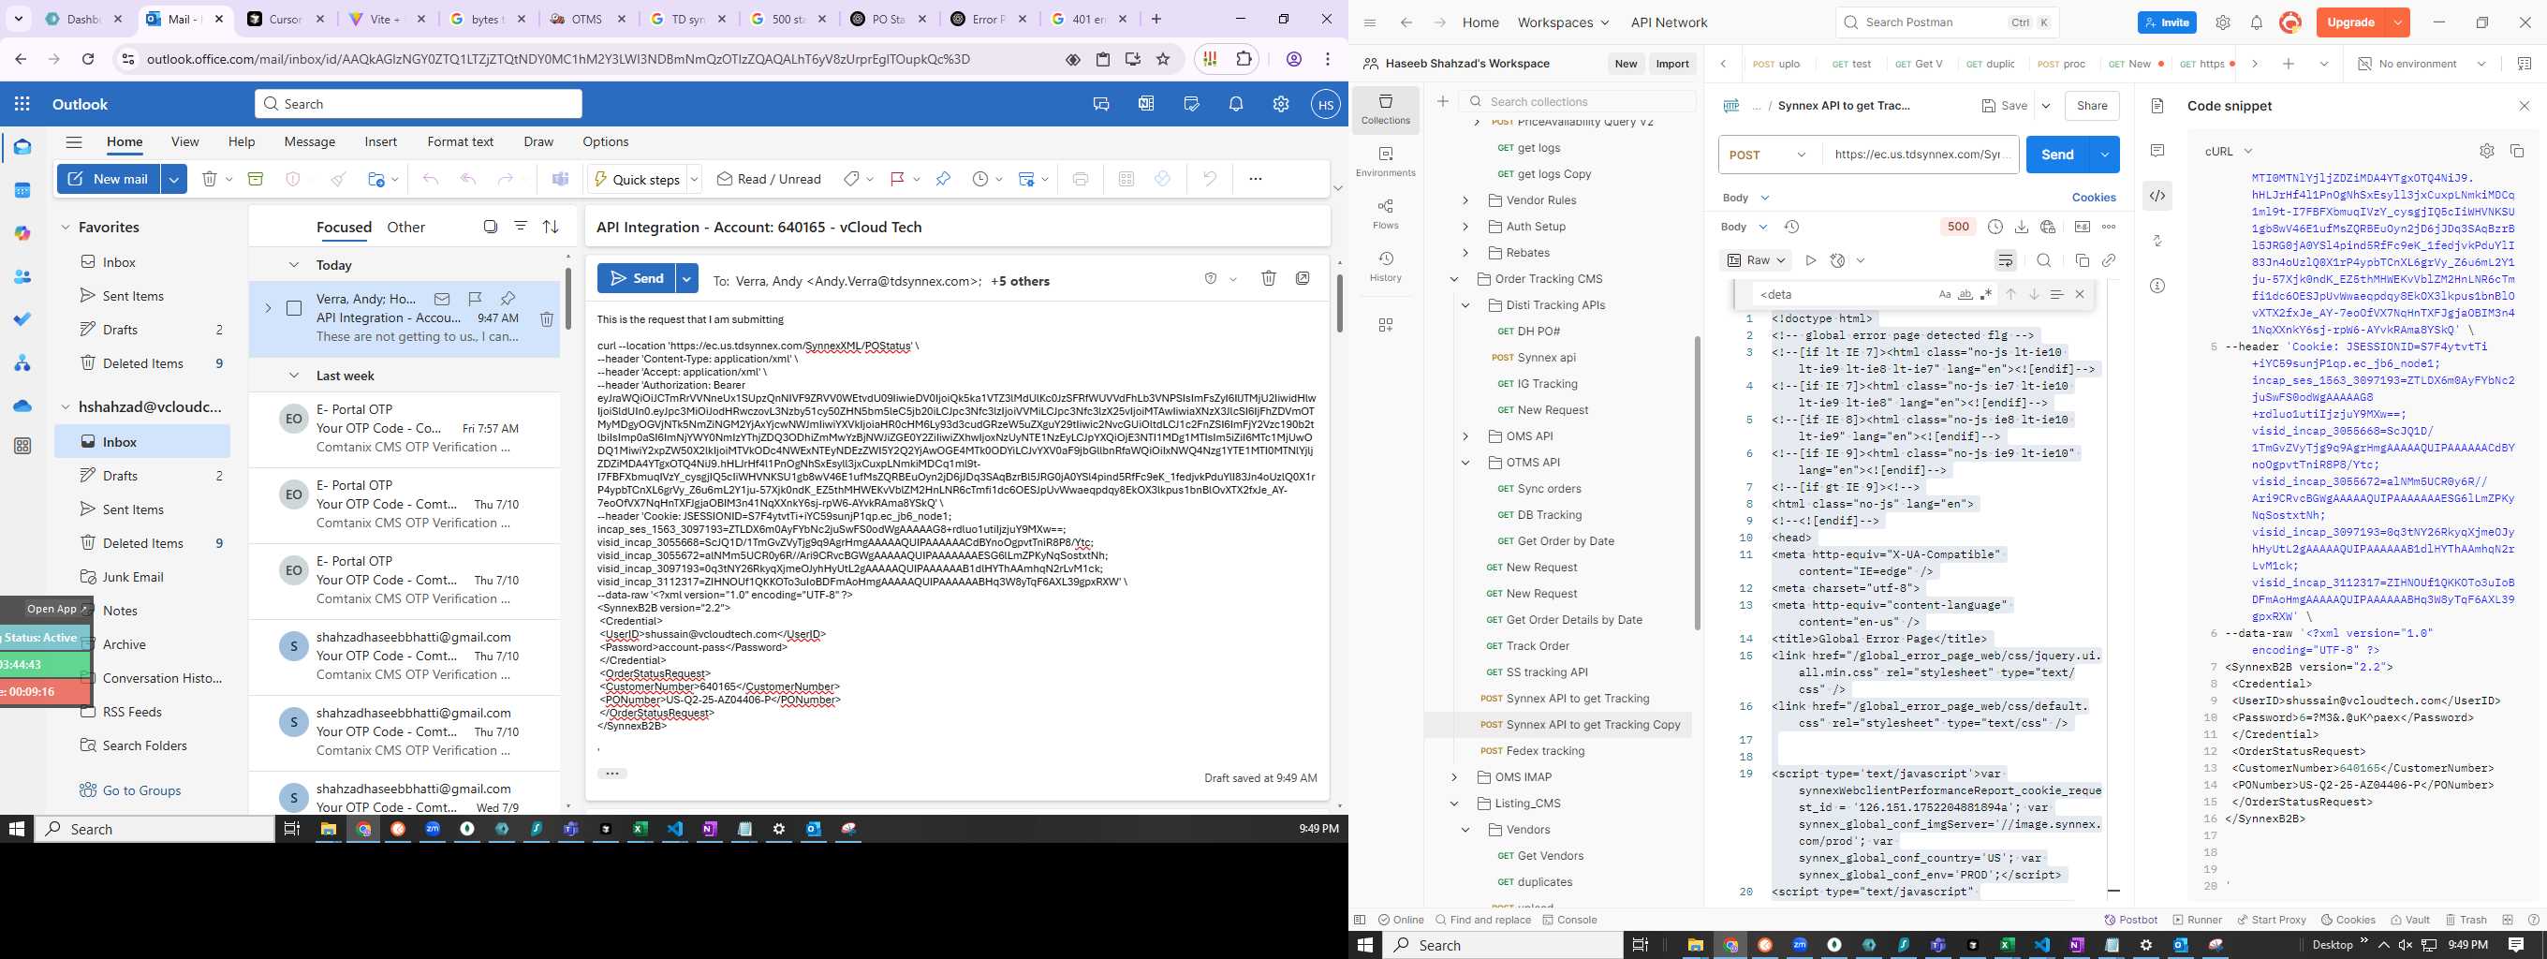Open the API Network menu in Postman
2547x959 pixels.
click(x=1669, y=22)
